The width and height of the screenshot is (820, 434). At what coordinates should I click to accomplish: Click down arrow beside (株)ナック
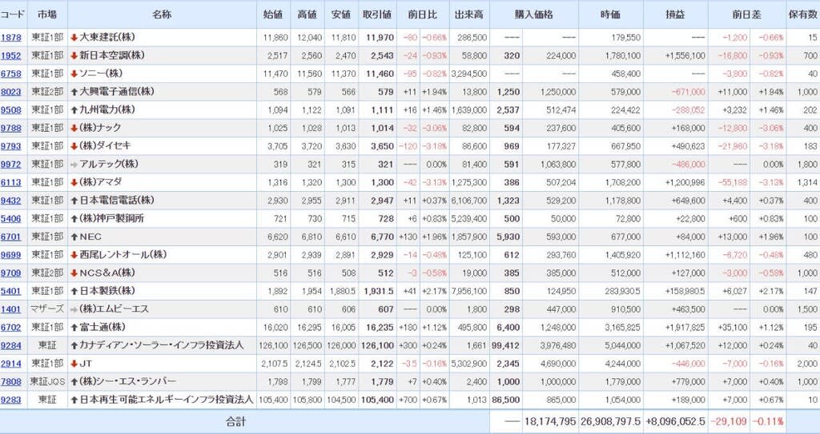pyautogui.click(x=74, y=128)
